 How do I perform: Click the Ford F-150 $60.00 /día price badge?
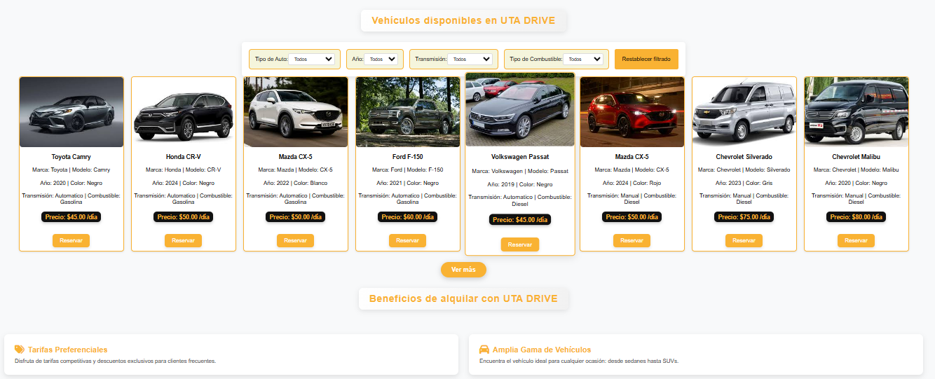(407, 217)
